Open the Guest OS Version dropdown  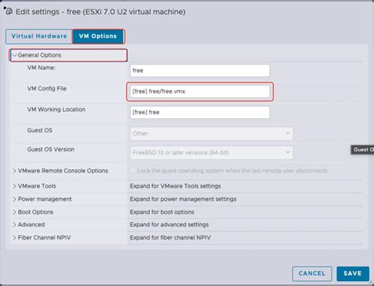pos(211,153)
